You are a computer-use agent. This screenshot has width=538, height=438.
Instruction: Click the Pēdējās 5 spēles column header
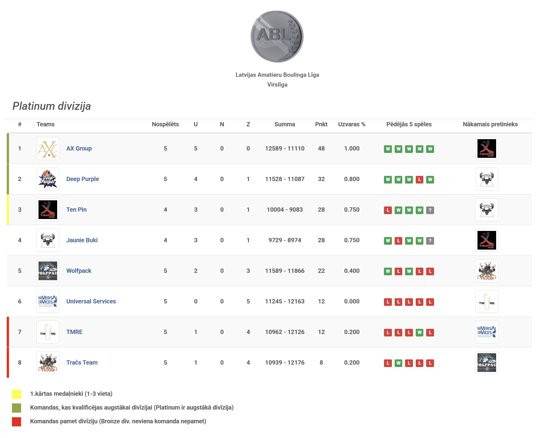(x=409, y=124)
